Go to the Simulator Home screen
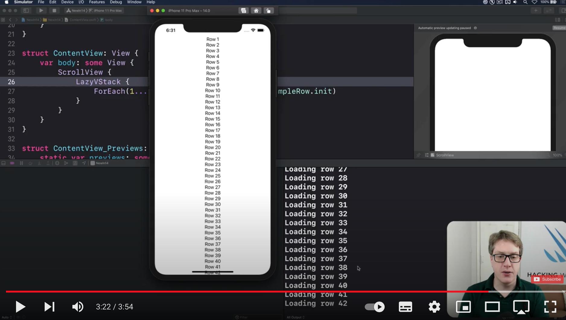 pyautogui.click(x=256, y=11)
